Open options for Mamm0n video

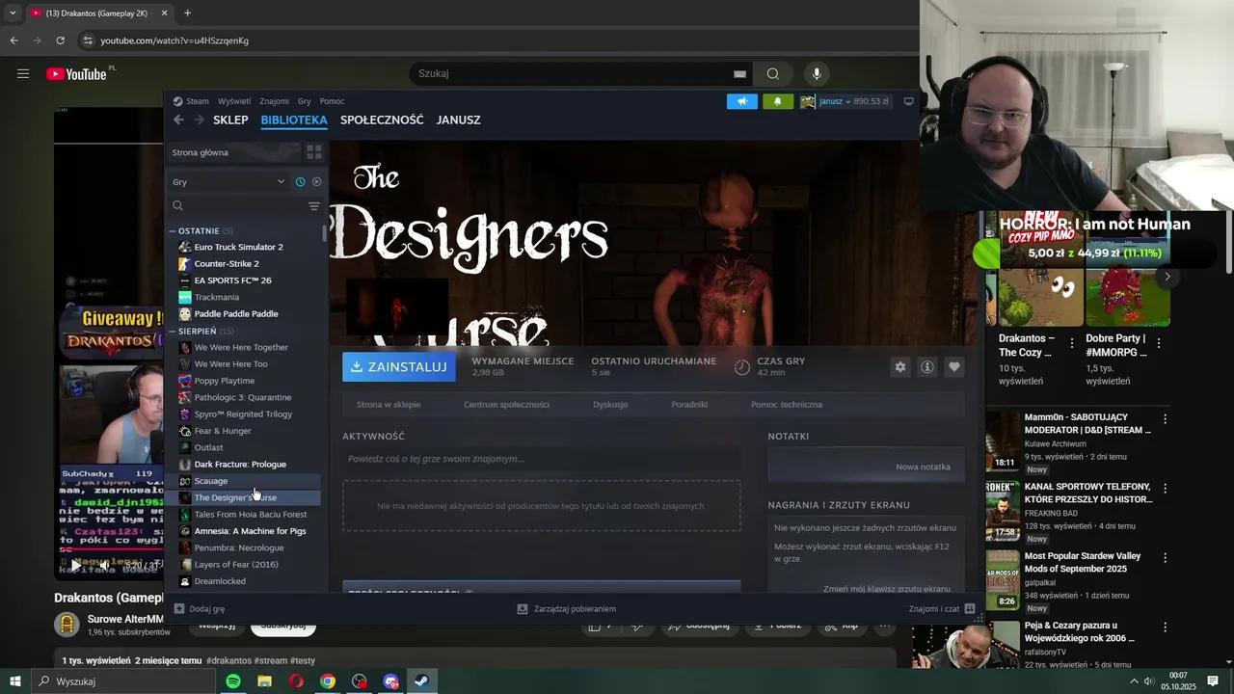pos(1165,419)
